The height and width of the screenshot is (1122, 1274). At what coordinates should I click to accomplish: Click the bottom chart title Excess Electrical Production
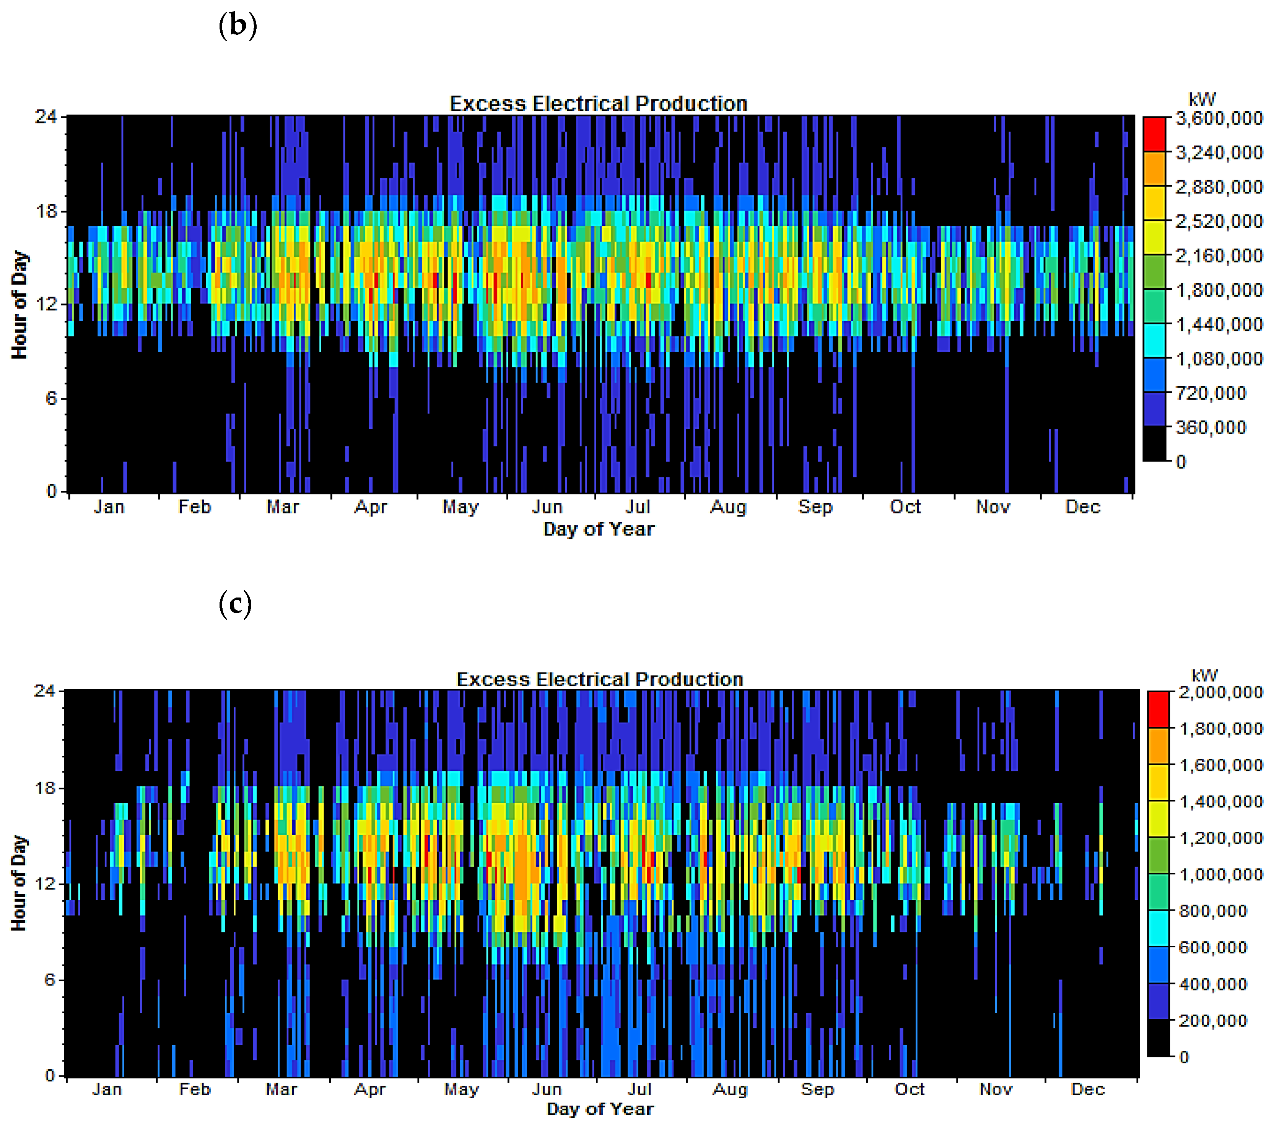tap(600, 679)
